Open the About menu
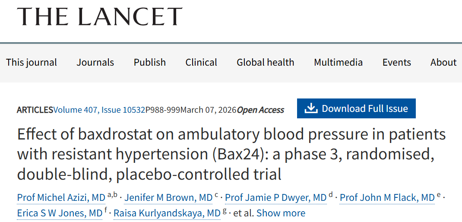This screenshot has width=462, height=222. point(443,62)
